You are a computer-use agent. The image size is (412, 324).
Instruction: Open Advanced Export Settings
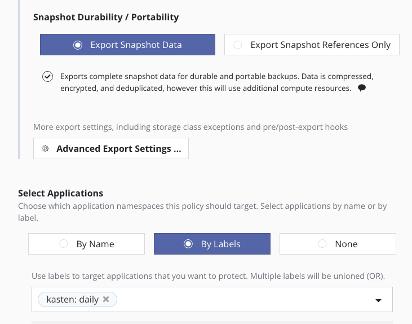[x=111, y=149]
